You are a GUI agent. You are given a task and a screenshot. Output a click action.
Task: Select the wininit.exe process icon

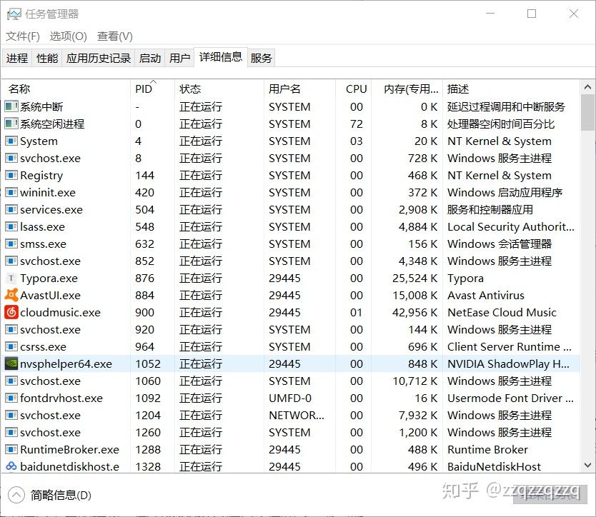coord(10,192)
